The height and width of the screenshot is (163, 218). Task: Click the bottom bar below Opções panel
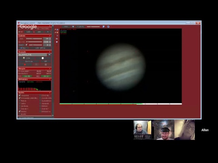pos(35,117)
